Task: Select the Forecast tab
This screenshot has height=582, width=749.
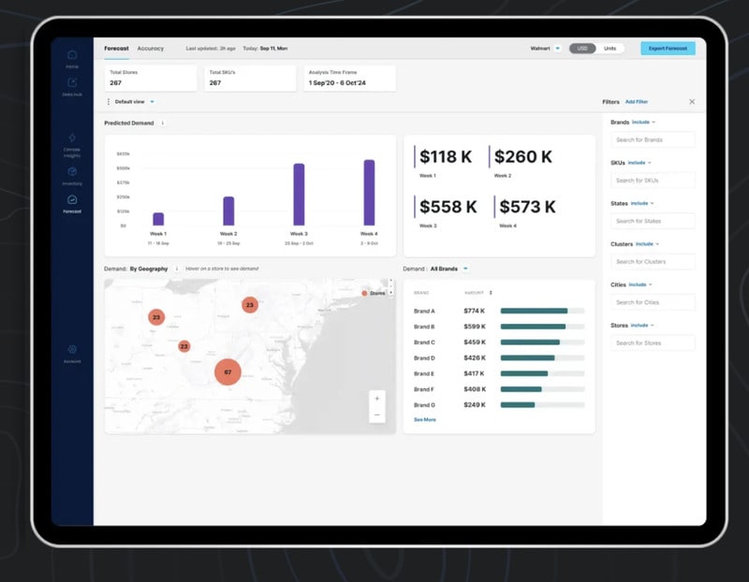Action: 116,48
